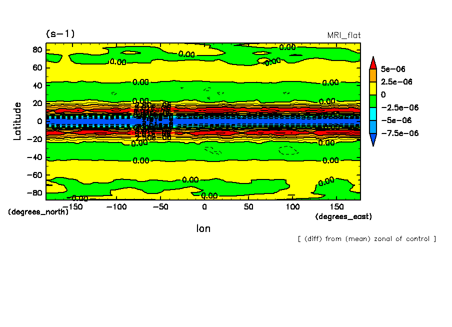This screenshot has width=452, height=327.
Task: Click the diff from mean zonal caption
Action: 366,239
